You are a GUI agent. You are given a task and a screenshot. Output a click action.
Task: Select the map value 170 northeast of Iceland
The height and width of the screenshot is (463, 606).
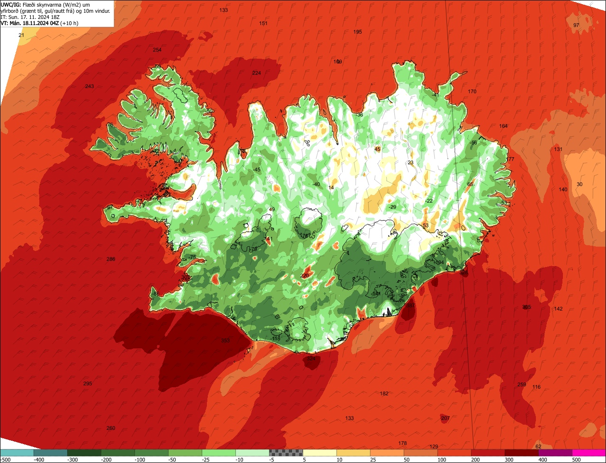(x=472, y=91)
